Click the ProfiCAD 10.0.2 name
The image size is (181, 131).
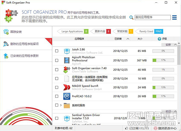[x=82, y=96]
